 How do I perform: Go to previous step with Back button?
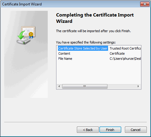click(x=88, y=130)
